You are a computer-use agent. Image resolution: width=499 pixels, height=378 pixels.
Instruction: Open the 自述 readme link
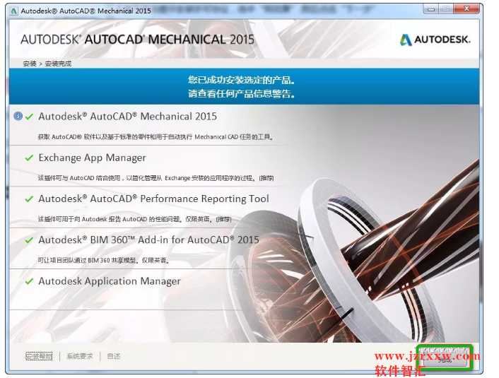[x=114, y=356]
